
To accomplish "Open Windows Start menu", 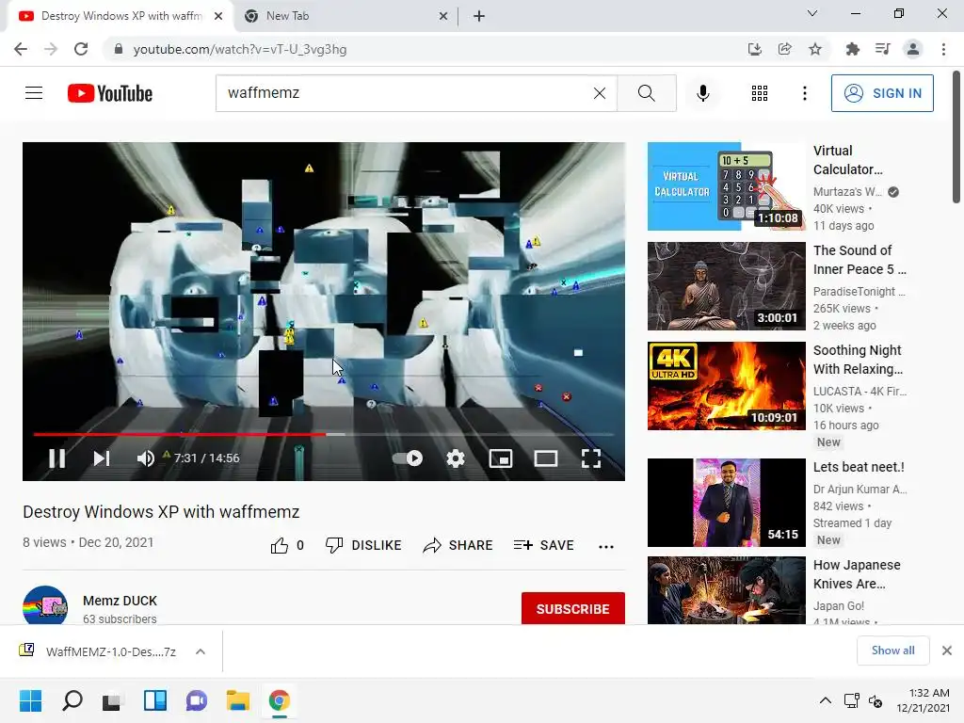I will [30, 700].
